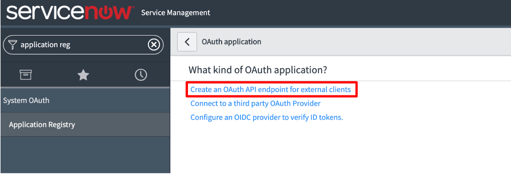The width and height of the screenshot is (511, 174).
Task: Click the funnel filter icon
Action: pos(12,45)
